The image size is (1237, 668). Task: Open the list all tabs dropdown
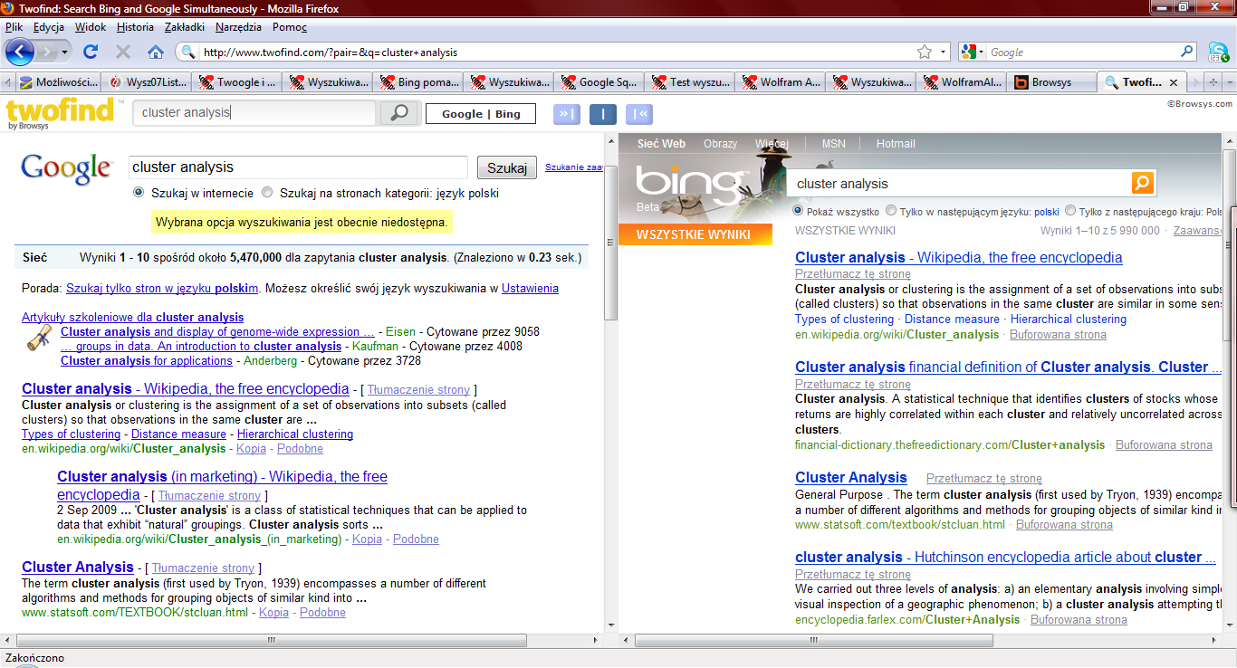(x=1229, y=81)
